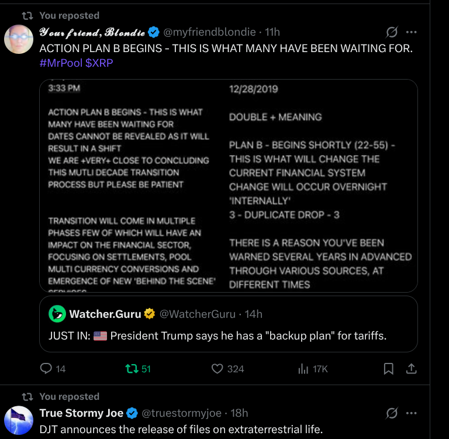Viewport: 449px width, 439px height.
Task: Open Blondie's profile avatar
Action: (19, 39)
